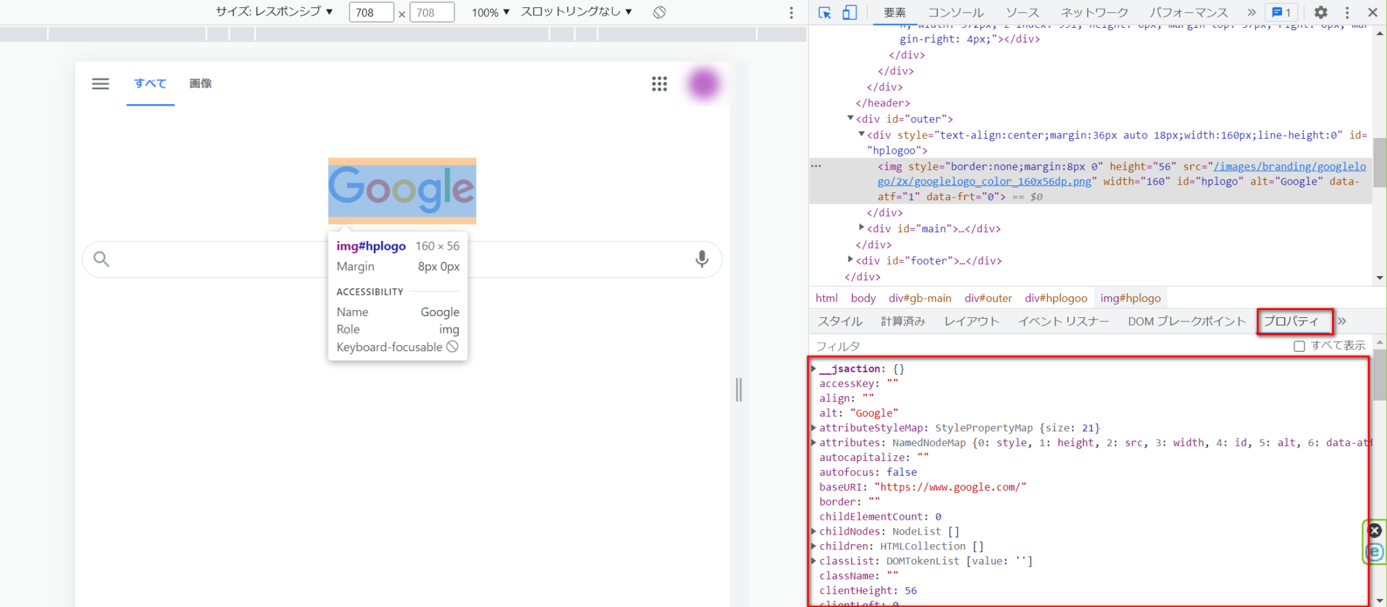The height and width of the screenshot is (607, 1387).
Task: Open the console messages badge icon
Action: pyautogui.click(x=1281, y=13)
